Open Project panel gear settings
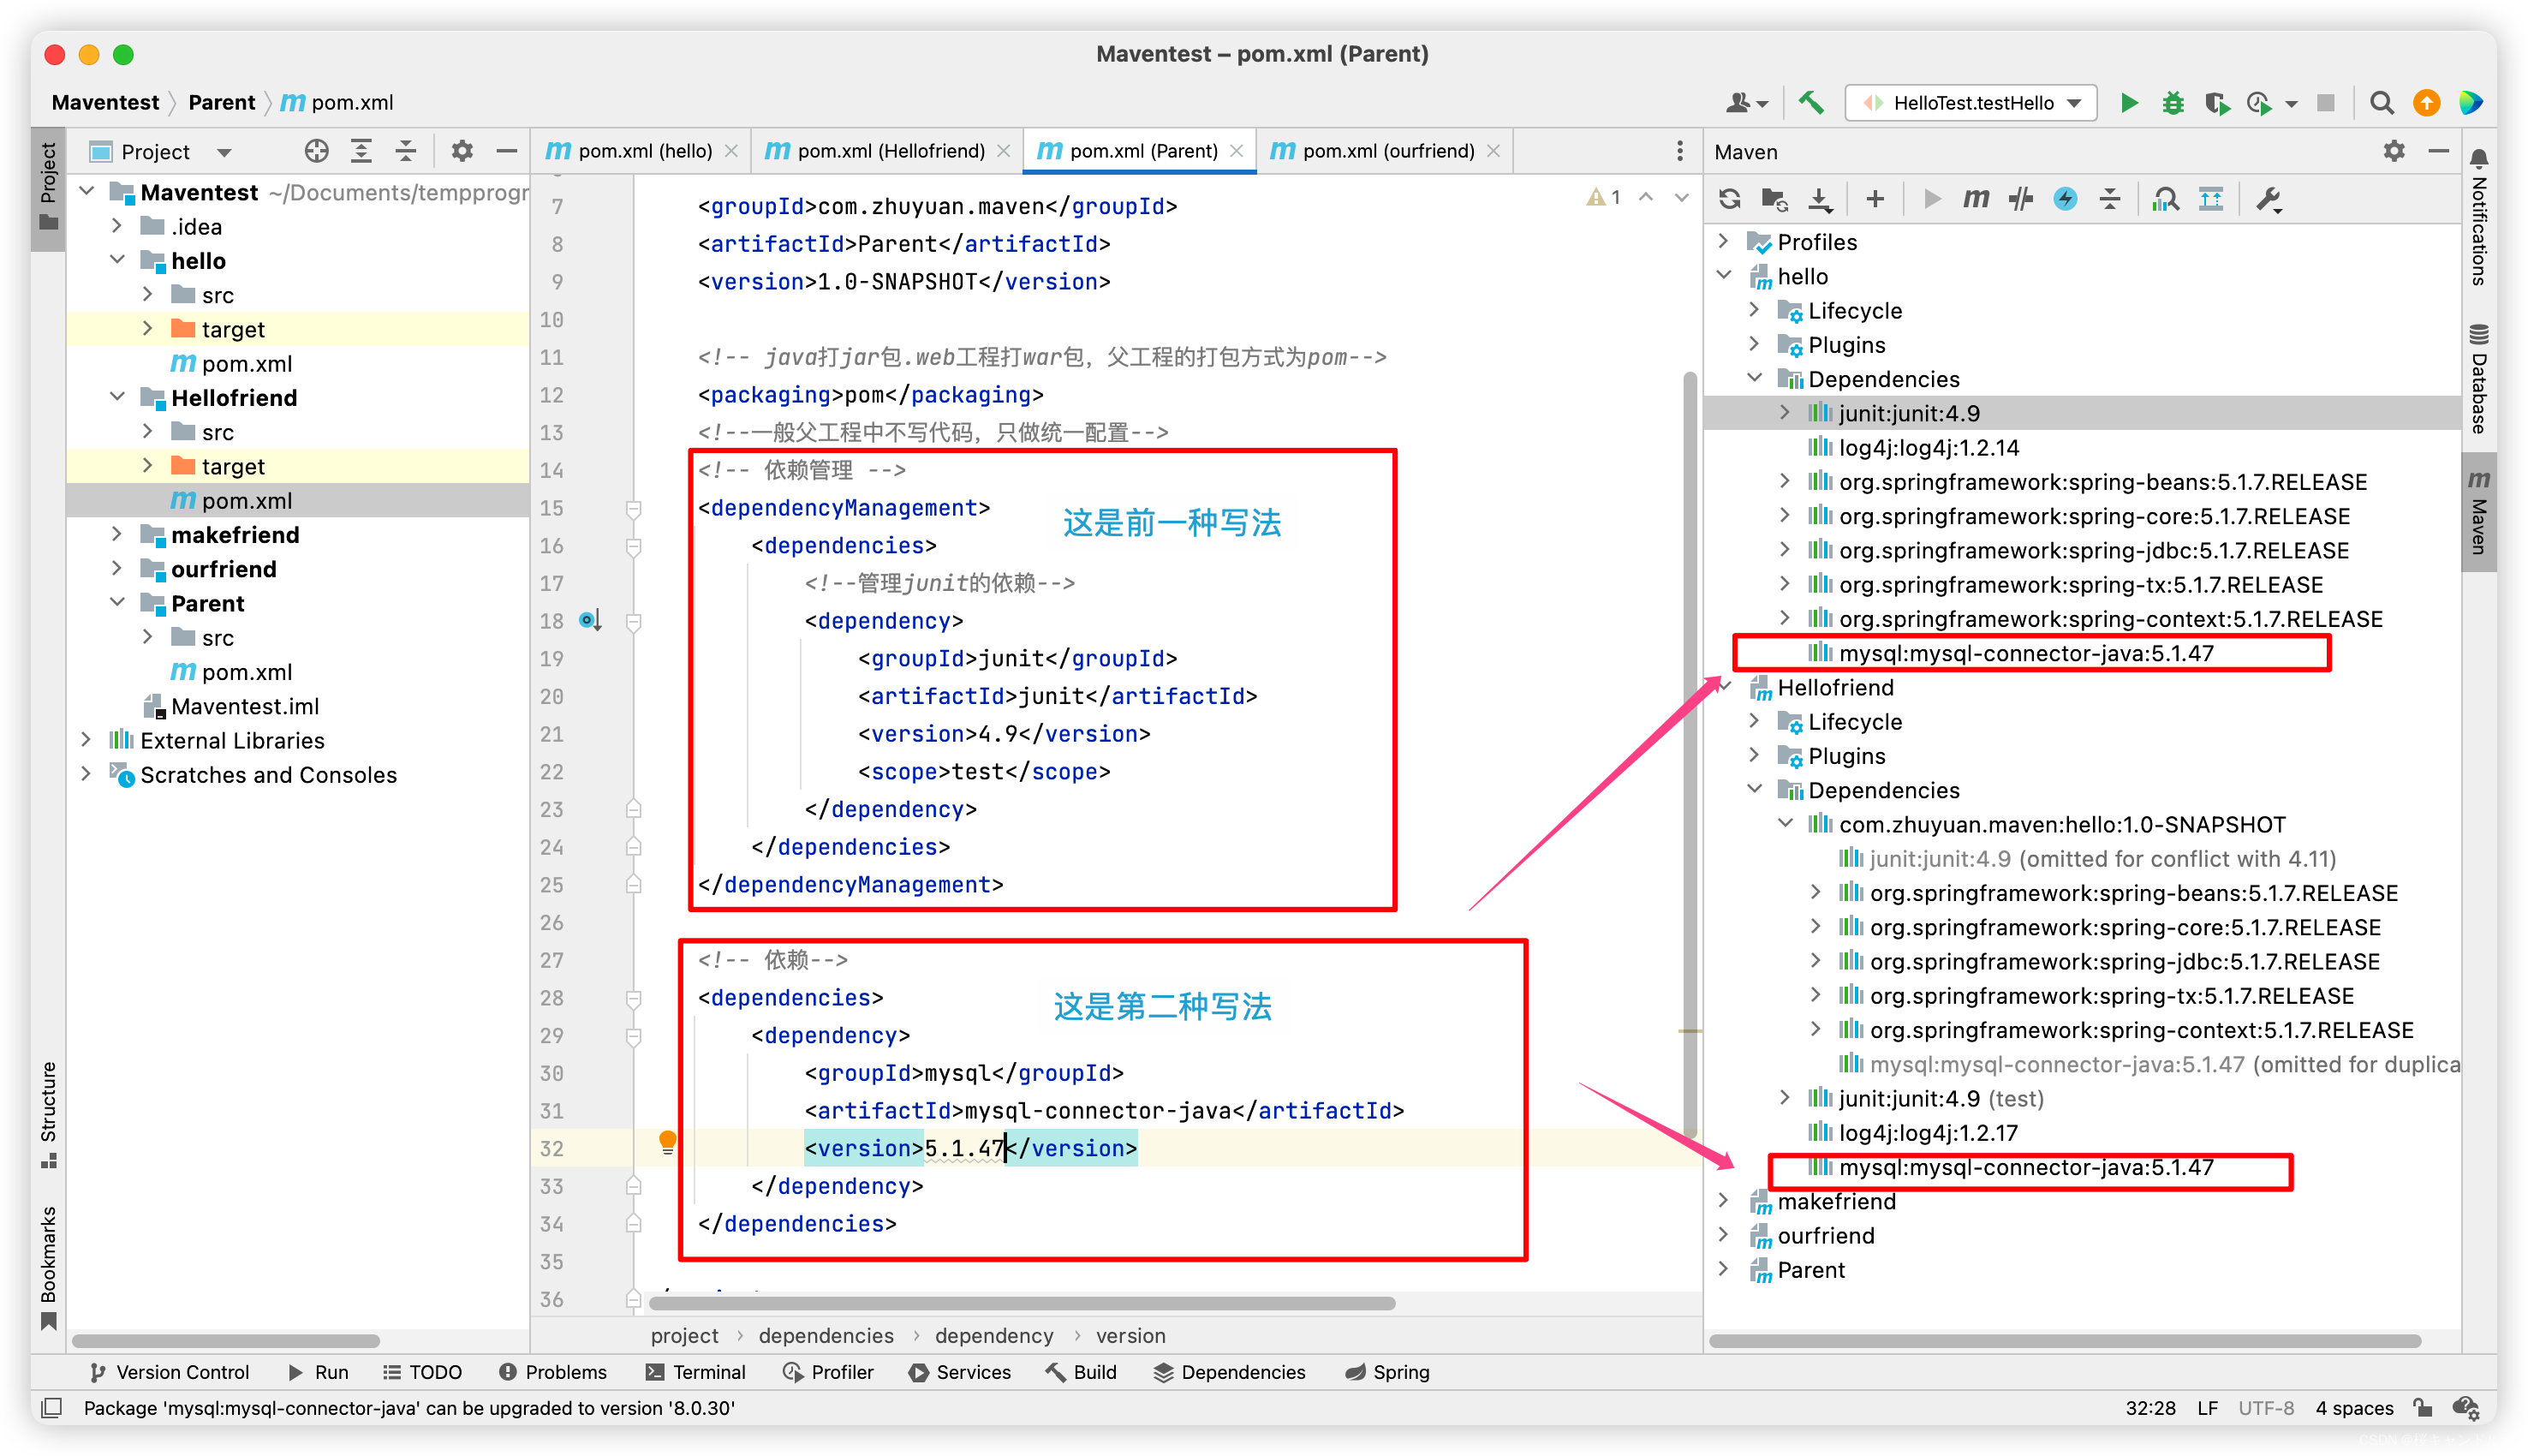 pos(461,151)
